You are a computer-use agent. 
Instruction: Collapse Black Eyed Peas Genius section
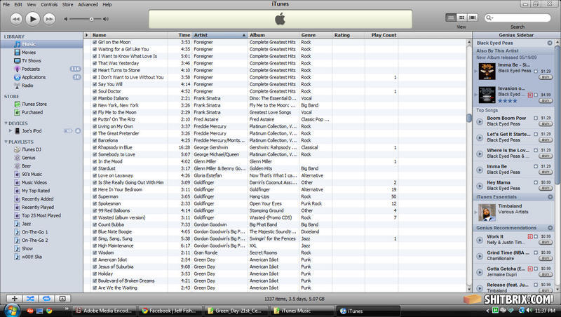tap(550, 43)
